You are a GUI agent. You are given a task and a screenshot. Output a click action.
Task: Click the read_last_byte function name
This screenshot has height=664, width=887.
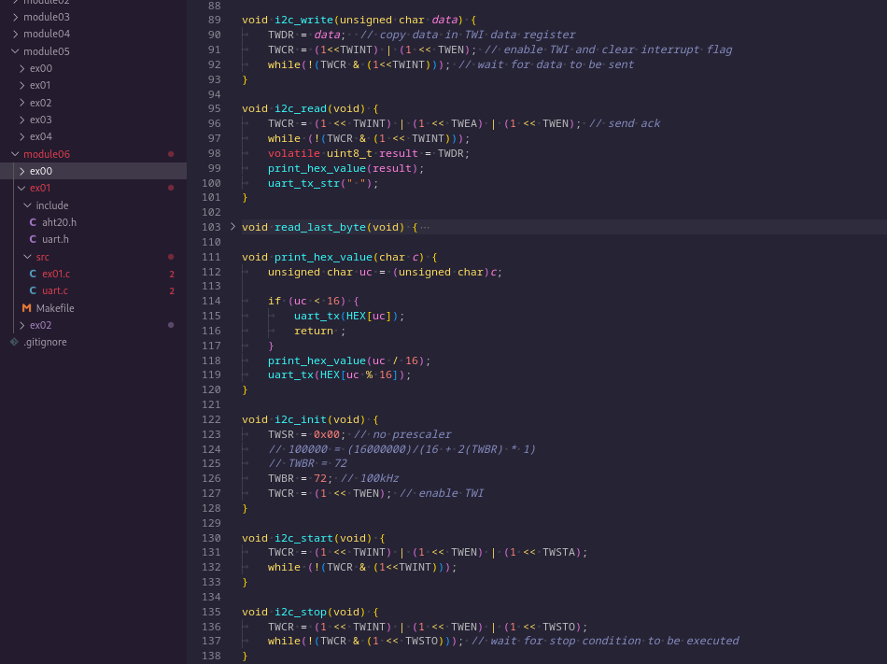pyautogui.click(x=320, y=227)
